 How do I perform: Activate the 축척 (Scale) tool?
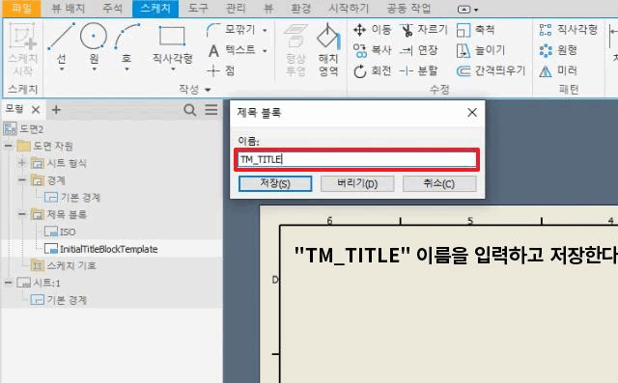click(475, 30)
